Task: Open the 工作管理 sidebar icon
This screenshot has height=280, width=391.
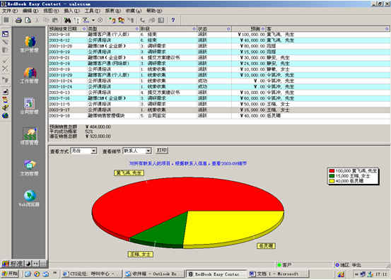Action: coord(30,75)
